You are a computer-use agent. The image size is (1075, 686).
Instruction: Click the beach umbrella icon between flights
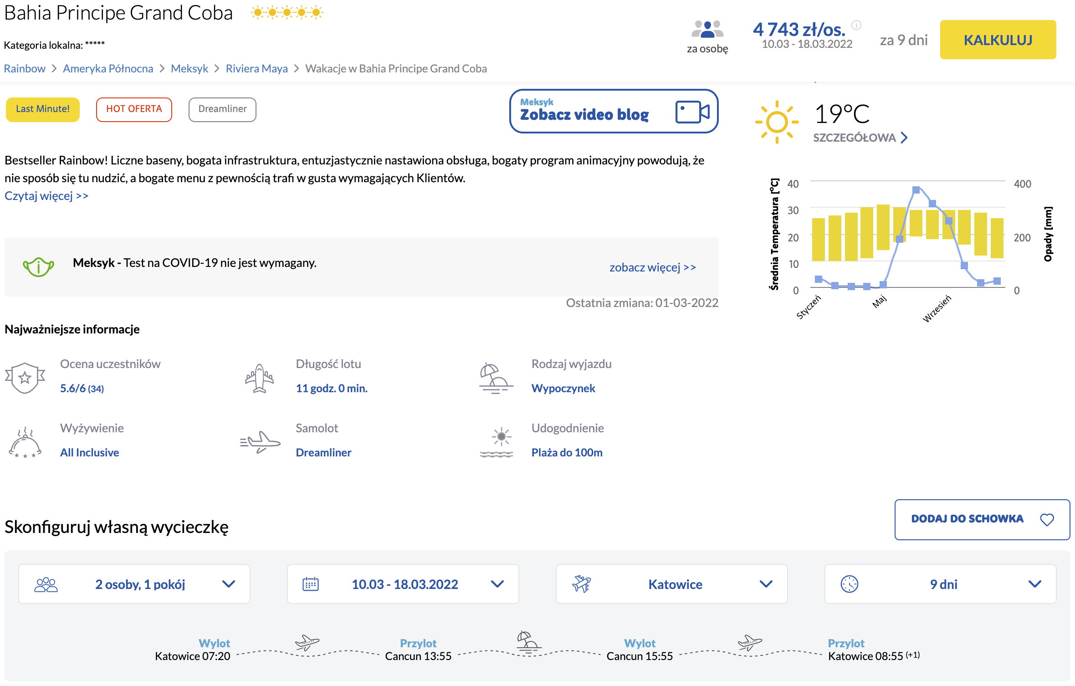[x=528, y=643]
